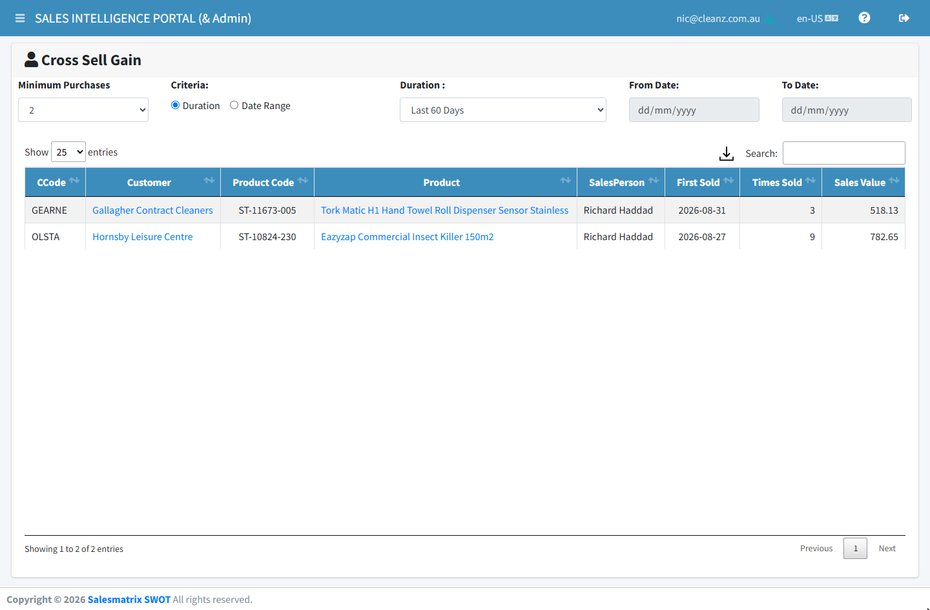930x610 pixels.
Task: Sort by CCode column arrows
Action: [74, 181]
